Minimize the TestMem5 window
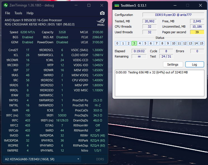 tap(175, 5)
